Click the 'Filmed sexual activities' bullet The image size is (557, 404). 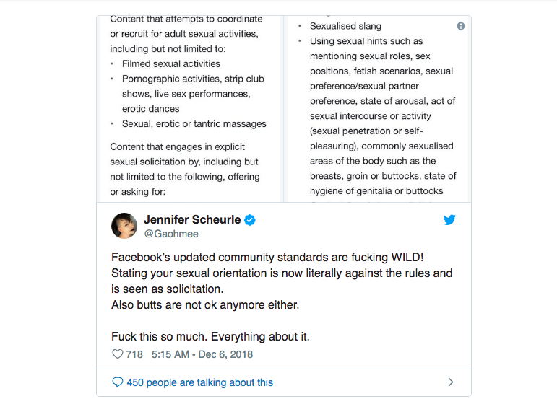coord(170,63)
